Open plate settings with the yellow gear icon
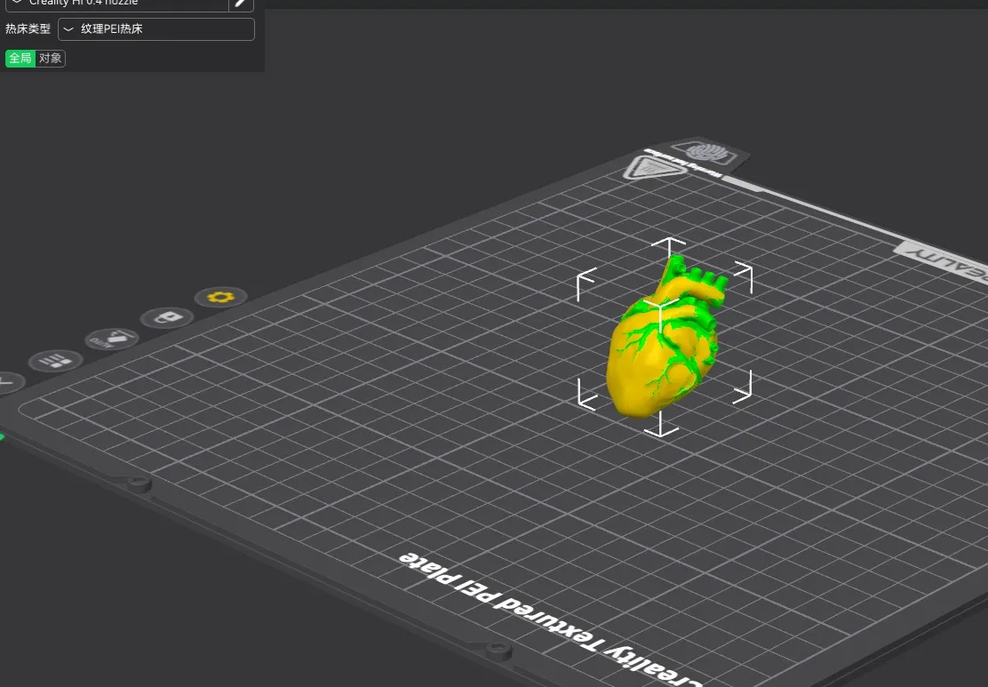Image resolution: width=988 pixels, height=687 pixels. click(220, 296)
